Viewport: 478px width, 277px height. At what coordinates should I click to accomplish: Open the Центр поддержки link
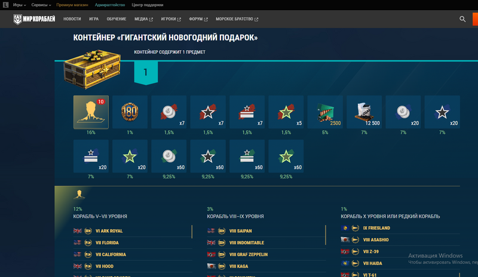147,5
